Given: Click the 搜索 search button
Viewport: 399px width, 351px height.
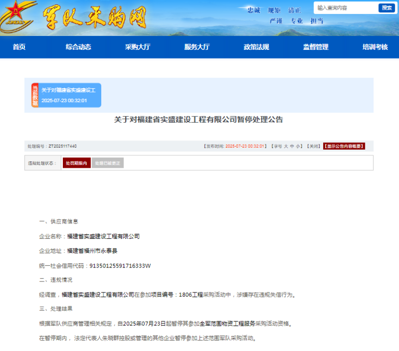Looking at the screenshot, I should tap(387, 8).
